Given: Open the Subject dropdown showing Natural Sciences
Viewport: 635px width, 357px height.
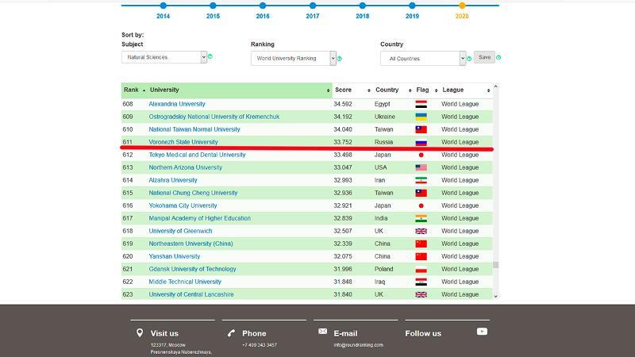Looking at the screenshot, I should tap(164, 57).
